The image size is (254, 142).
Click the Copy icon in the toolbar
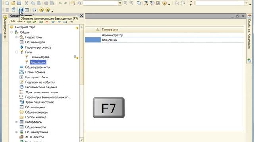click(33, 3)
